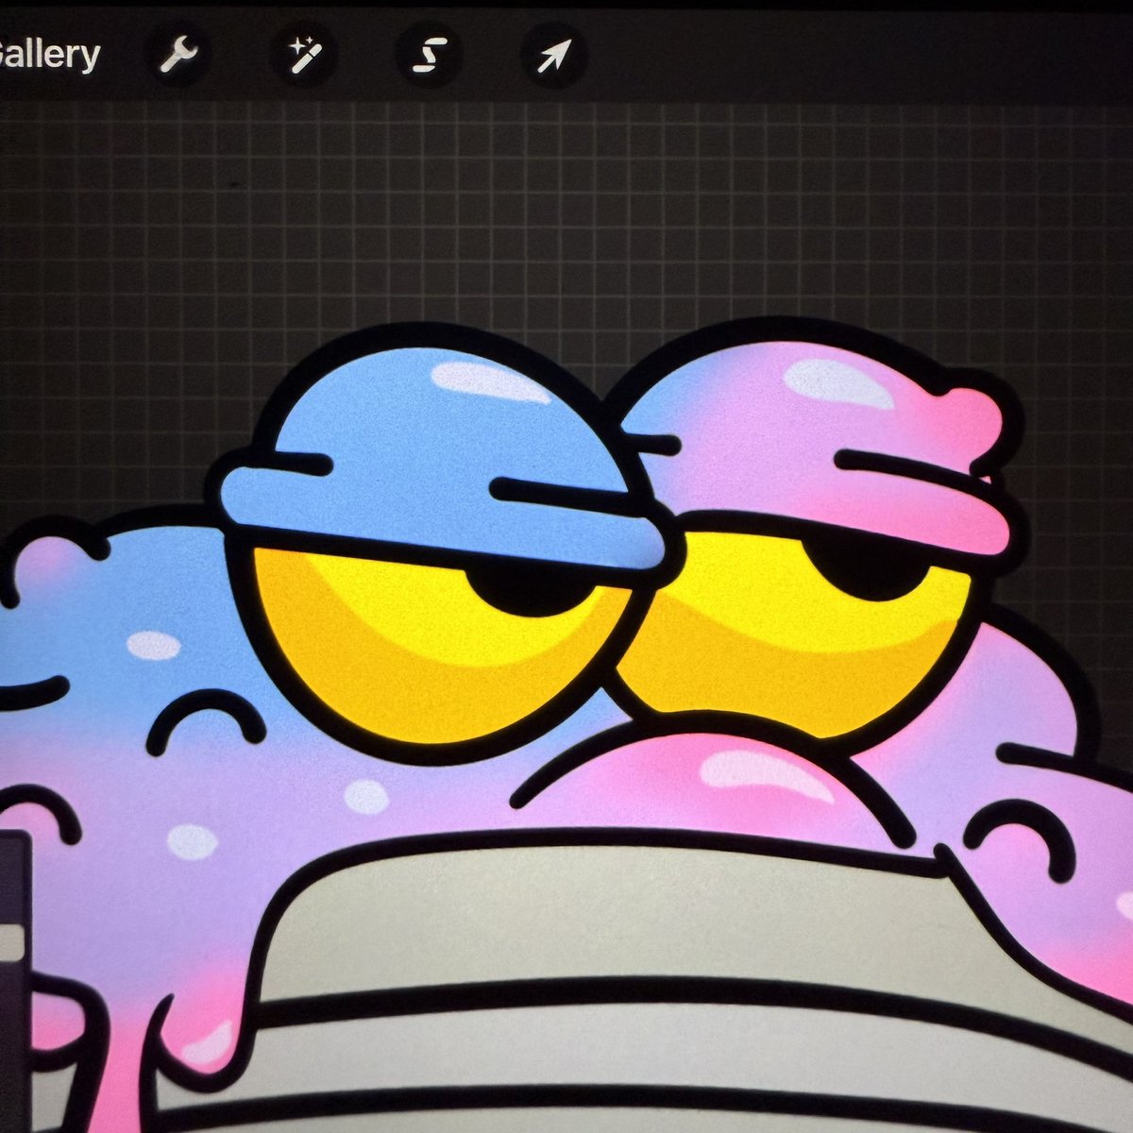Open the Actions wrench menu
The width and height of the screenshot is (1133, 1133).
point(178,57)
